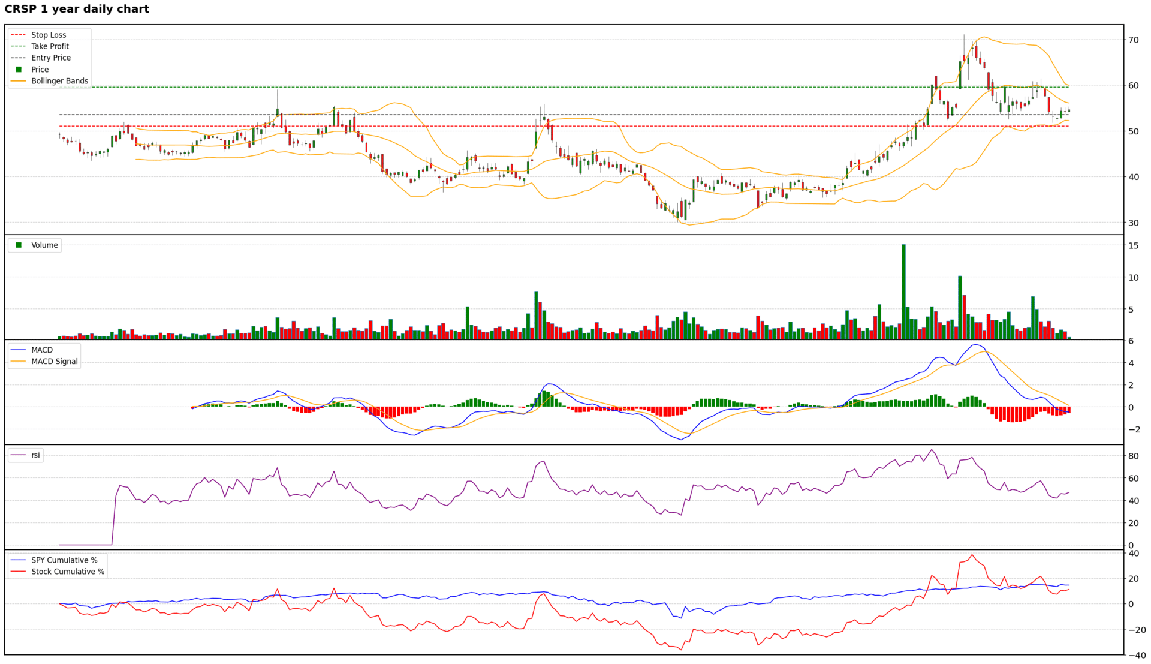Screen dimensions: 1151x664
Task: Click the tallest green volume bar
Action: [x=903, y=291]
